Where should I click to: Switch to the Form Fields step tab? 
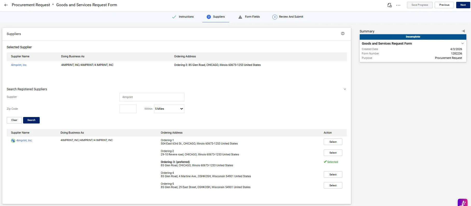pyautogui.click(x=249, y=17)
